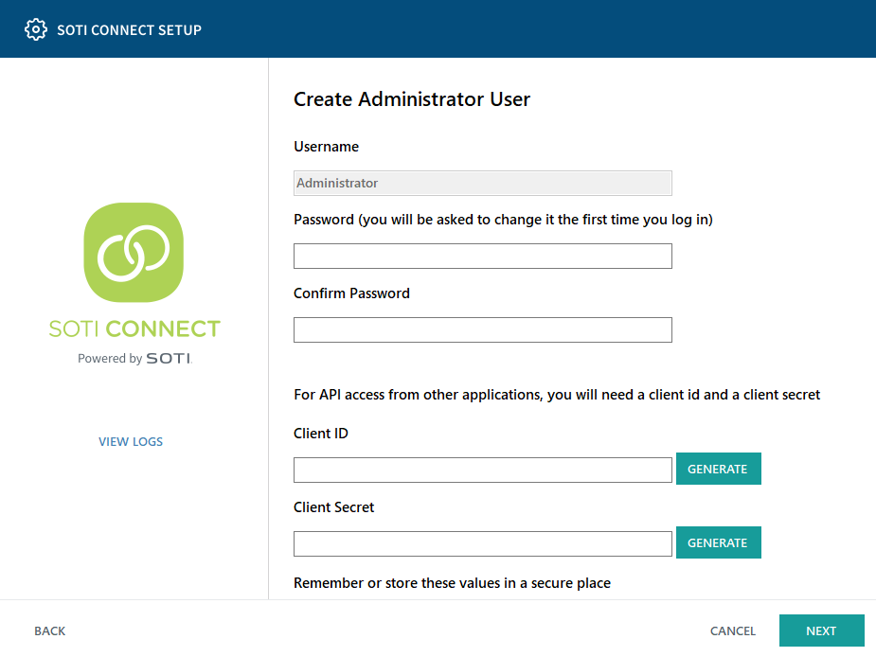The height and width of the screenshot is (657, 876).
Task: Open the VIEW LOGS link
Action: click(x=131, y=442)
